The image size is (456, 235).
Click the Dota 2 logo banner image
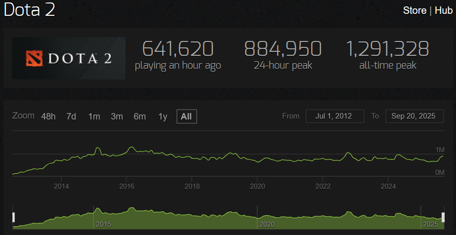point(69,58)
